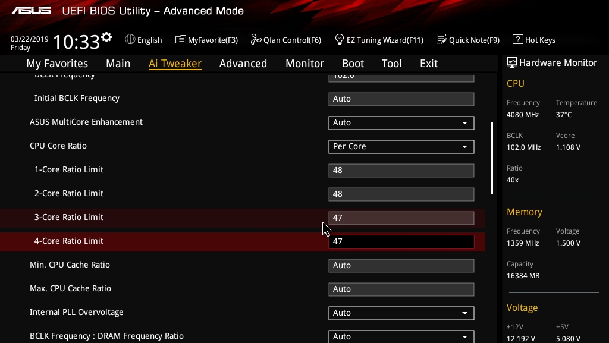Switch to the Boot tab
Image resolution: width=609 pixels, height=343 pixels.
pyautogui.click(x=353, y=64)
